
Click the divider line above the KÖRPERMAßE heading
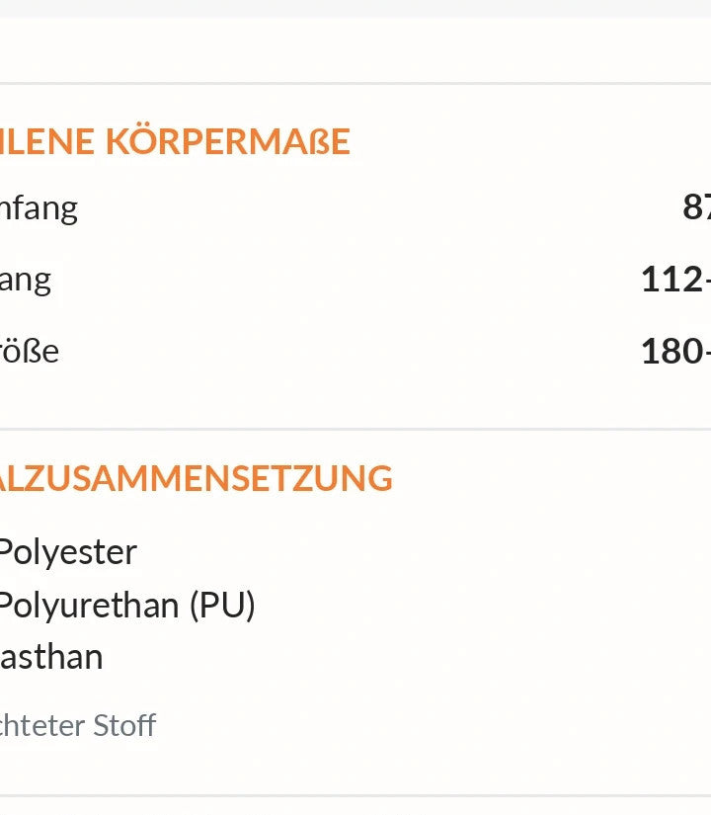coord(355,83)
